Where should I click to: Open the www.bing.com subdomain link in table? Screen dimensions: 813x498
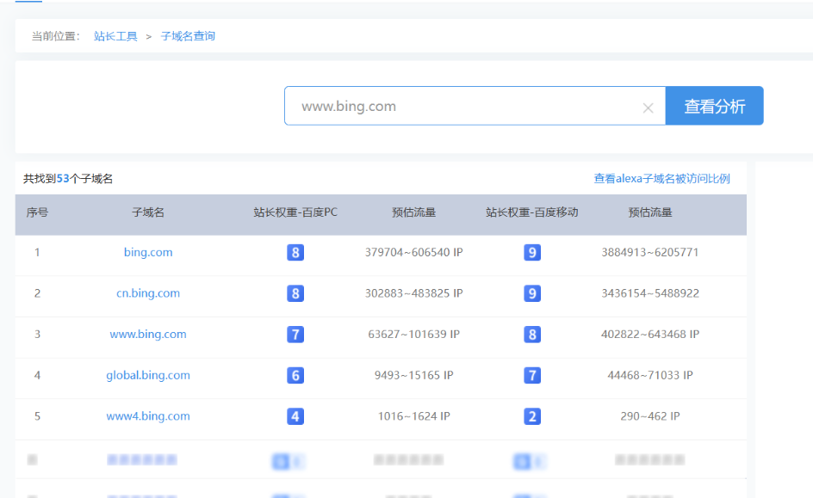point(148,334)
